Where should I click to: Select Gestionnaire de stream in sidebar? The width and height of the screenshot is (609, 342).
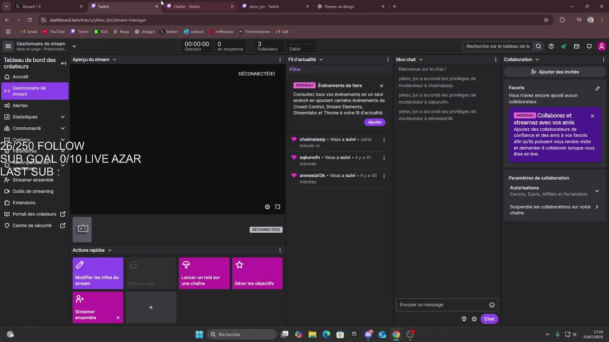[x=35, y=91]
